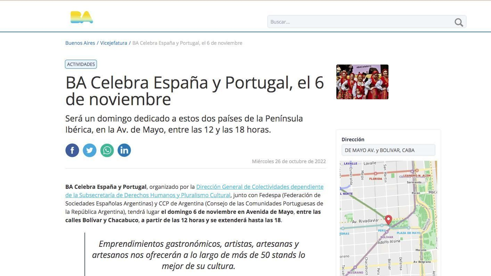Click the festival photo thumbnail
This screenshot has height=276, width=491.
click(362, 82)
